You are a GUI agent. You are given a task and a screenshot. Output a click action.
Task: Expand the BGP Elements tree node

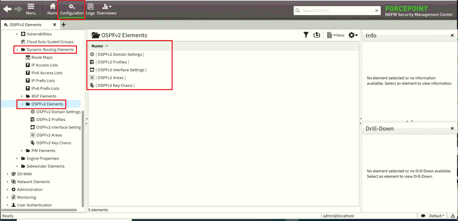tap(22, 96)
